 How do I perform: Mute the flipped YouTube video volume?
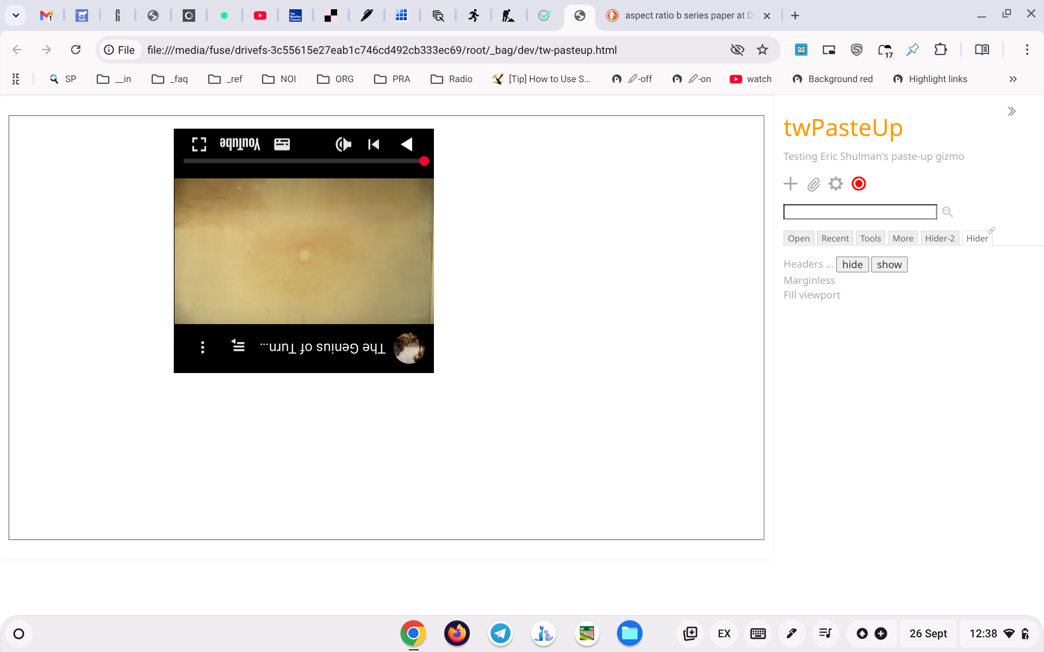[x=343, y=144]
